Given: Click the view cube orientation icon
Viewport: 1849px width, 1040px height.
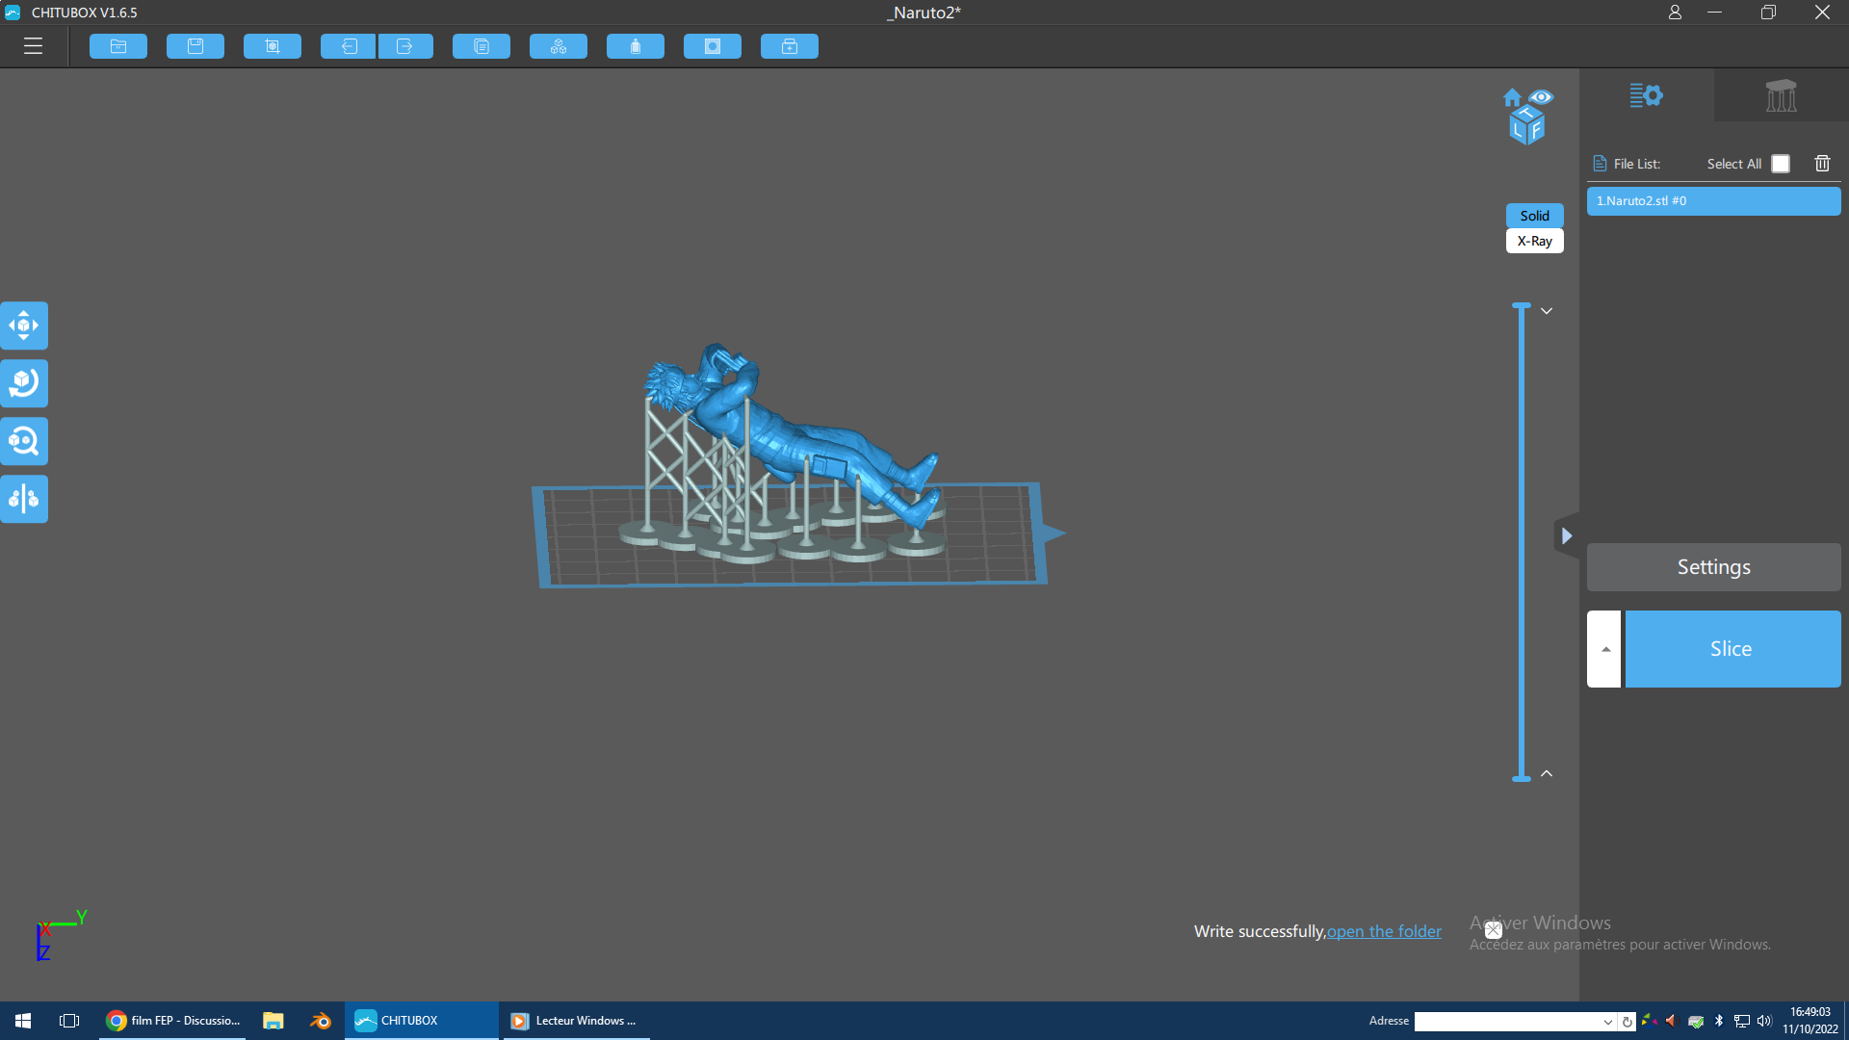Looking at the screenshot, I should click(x=1527, y=126).
